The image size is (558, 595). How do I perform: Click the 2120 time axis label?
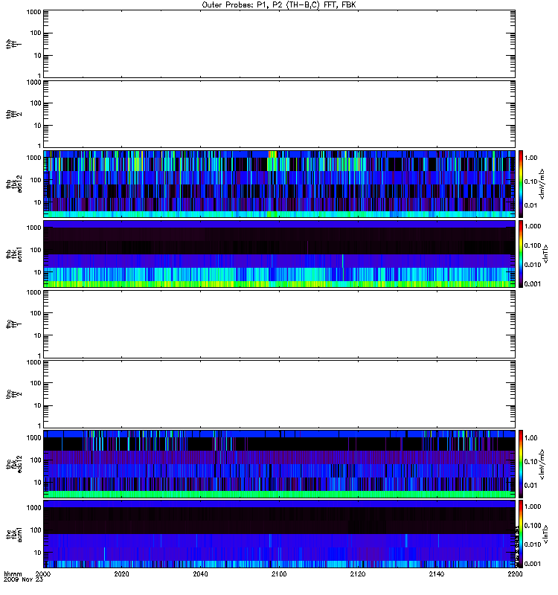[358, 573]
